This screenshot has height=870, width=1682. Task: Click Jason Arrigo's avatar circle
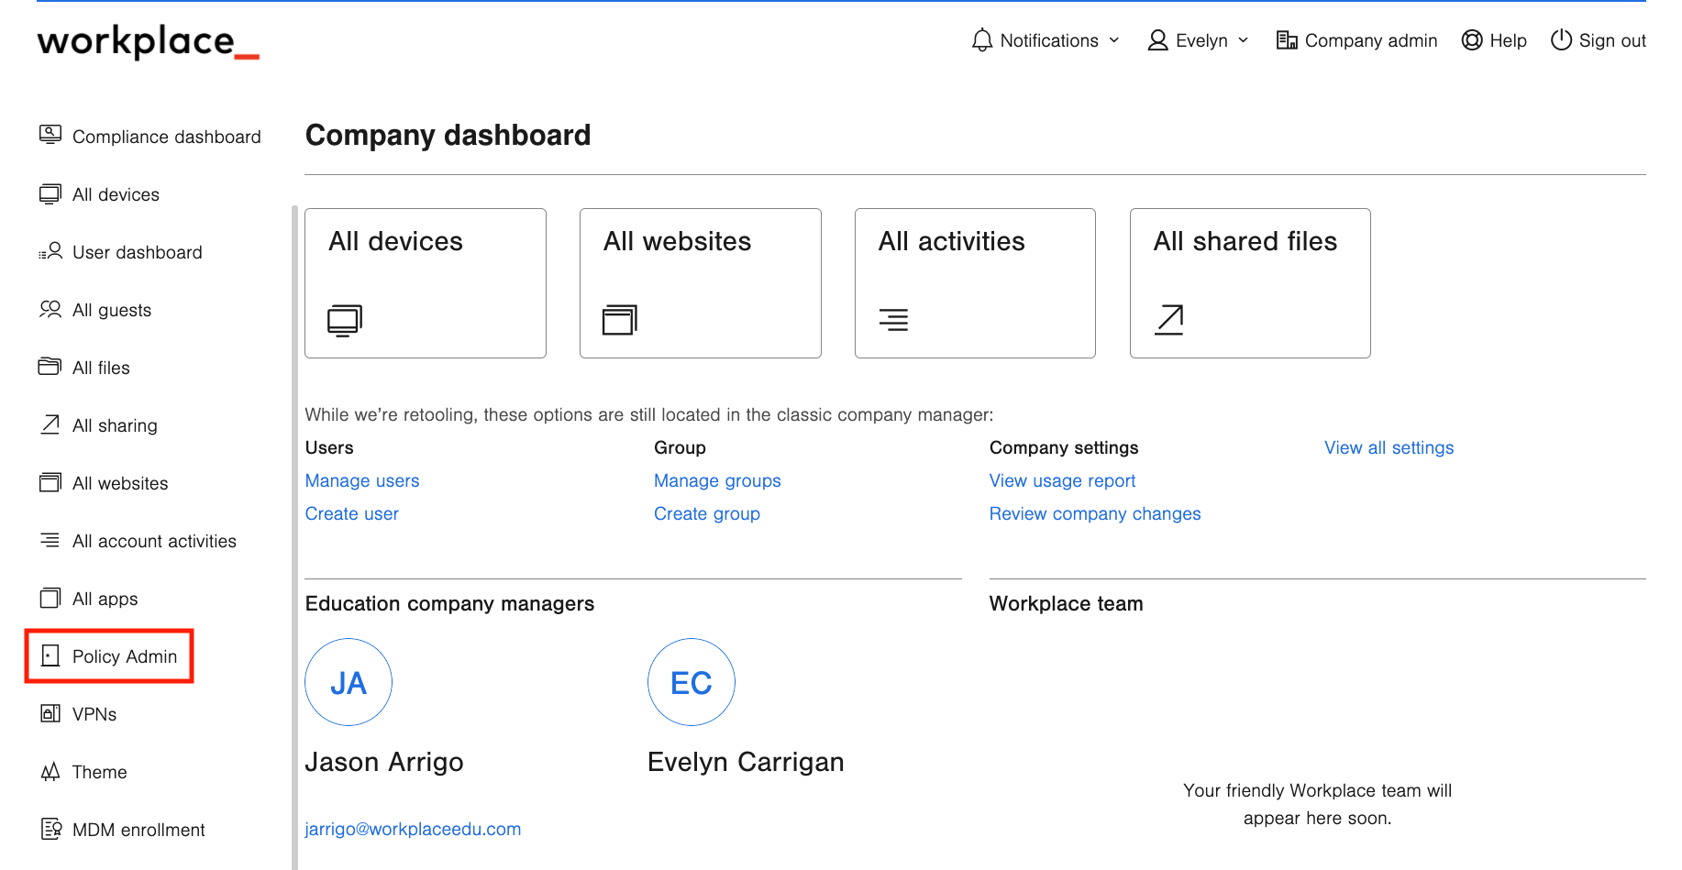349,682
